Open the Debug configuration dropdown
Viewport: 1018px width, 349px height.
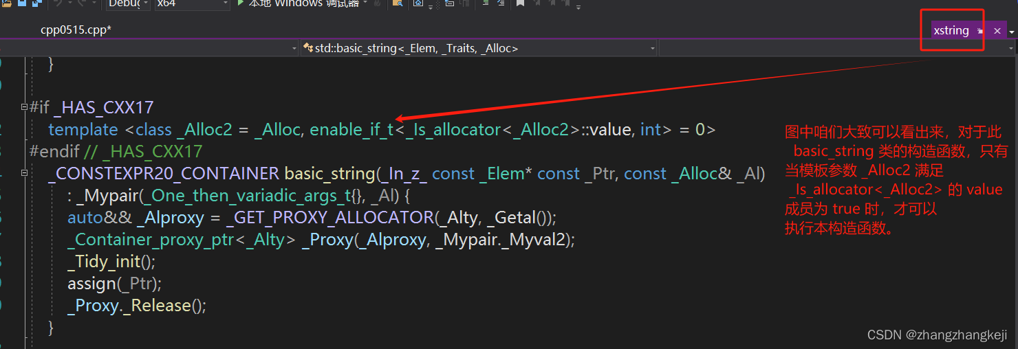(x=127, y=3)
